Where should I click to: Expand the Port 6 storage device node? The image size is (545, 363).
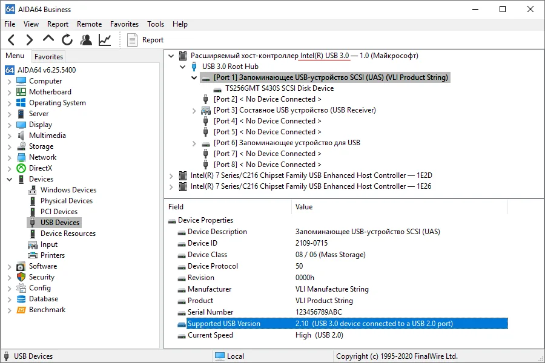(x=194, y=143)
